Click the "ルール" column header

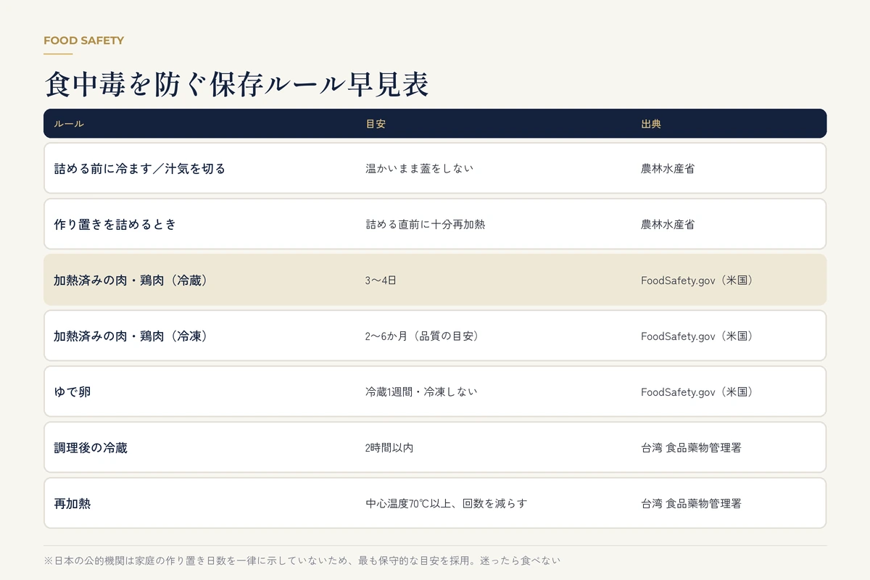coord(69,124)
